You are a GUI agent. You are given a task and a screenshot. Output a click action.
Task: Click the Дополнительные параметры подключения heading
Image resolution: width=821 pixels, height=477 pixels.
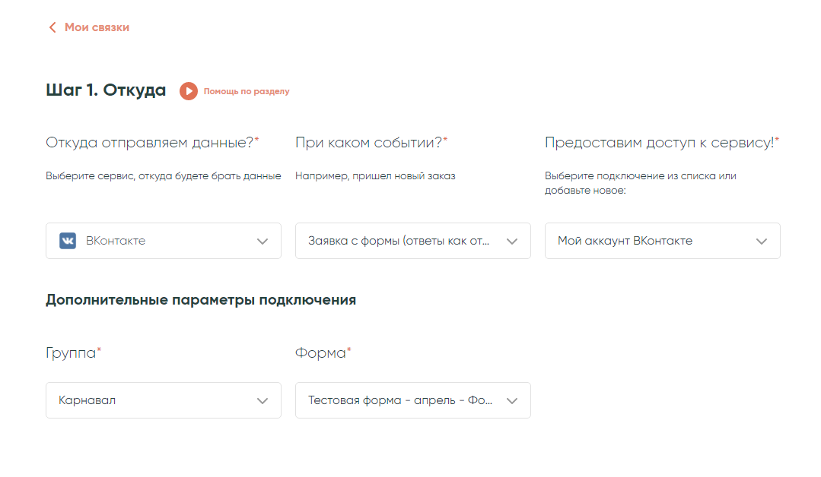201,300
